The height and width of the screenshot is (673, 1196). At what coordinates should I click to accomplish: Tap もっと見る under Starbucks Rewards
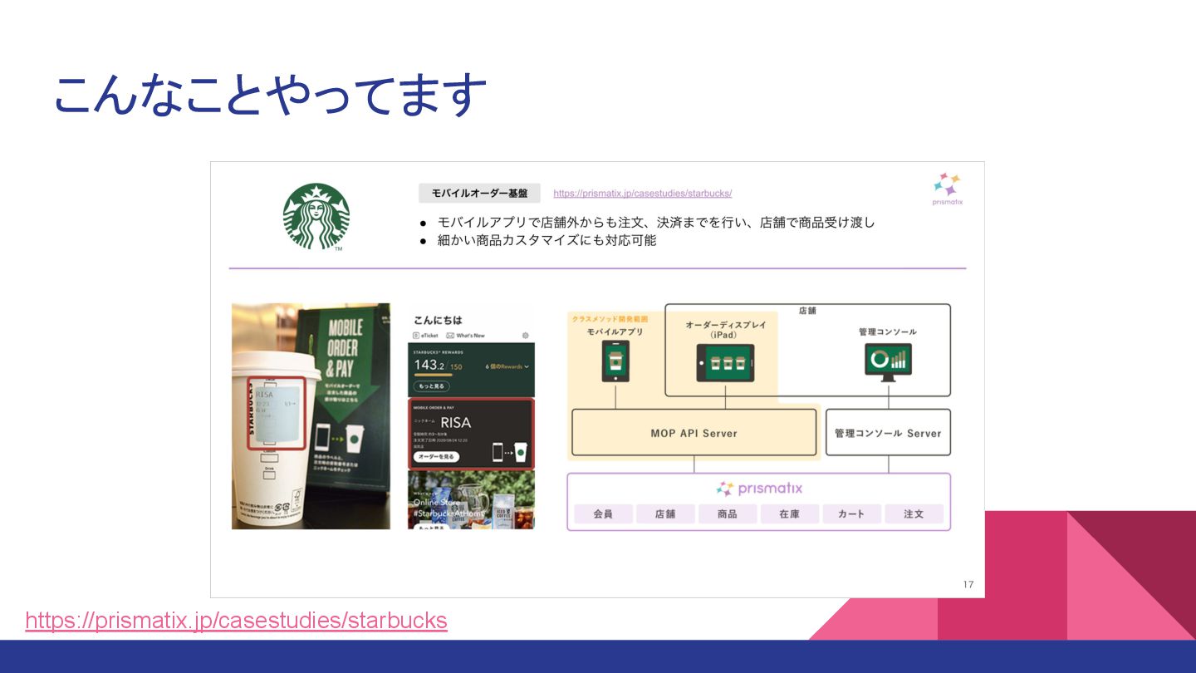432,386
